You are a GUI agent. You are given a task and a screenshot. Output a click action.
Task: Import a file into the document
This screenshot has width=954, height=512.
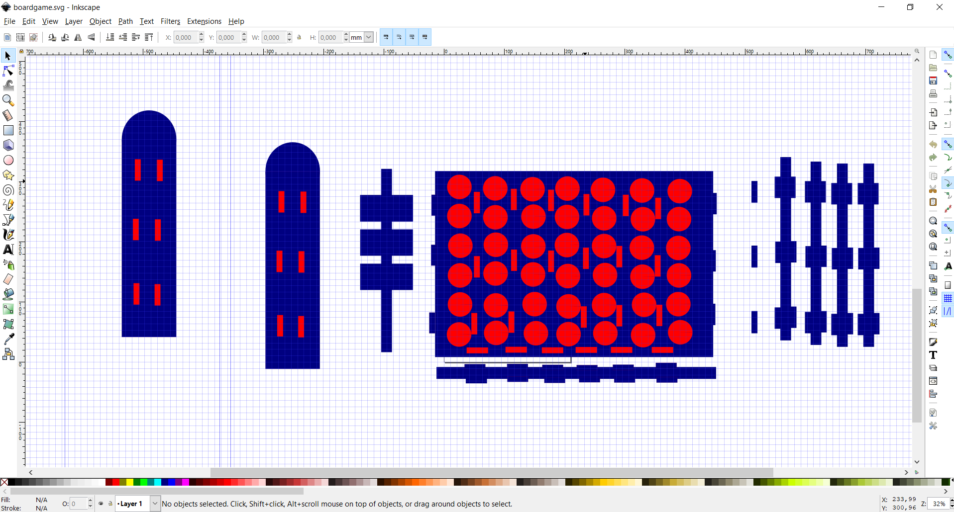tap(933, 112)
